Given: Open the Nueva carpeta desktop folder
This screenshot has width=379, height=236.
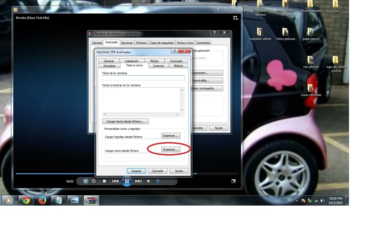Looking at the screenshot, I should [x=311, y=6].
